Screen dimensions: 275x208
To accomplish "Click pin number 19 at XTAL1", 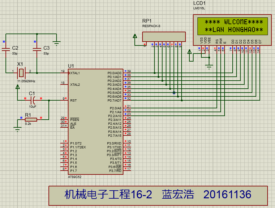I will pyautogui.click(x=63, y=71).
